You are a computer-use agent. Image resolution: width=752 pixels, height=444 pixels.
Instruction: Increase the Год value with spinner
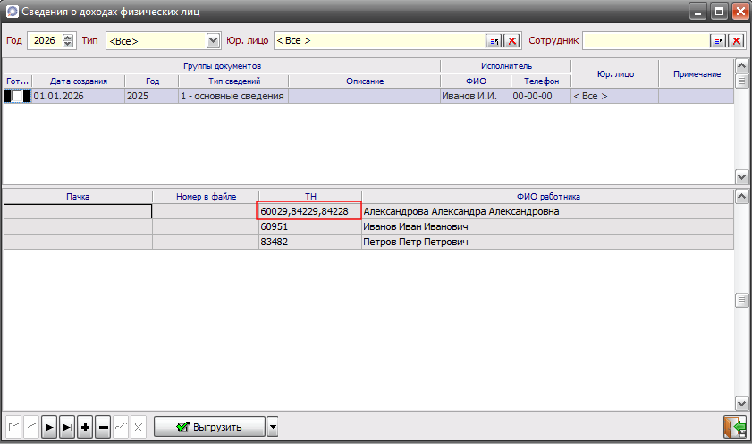click(x=68, y=38)
